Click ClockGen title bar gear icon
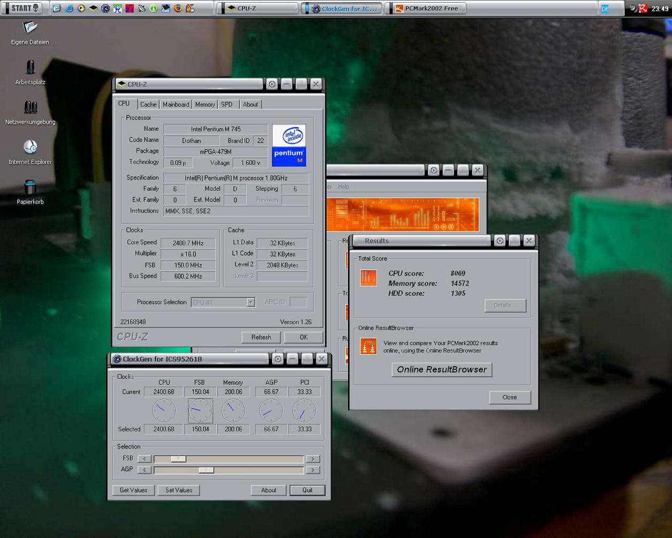 click(x=278, y=359)
